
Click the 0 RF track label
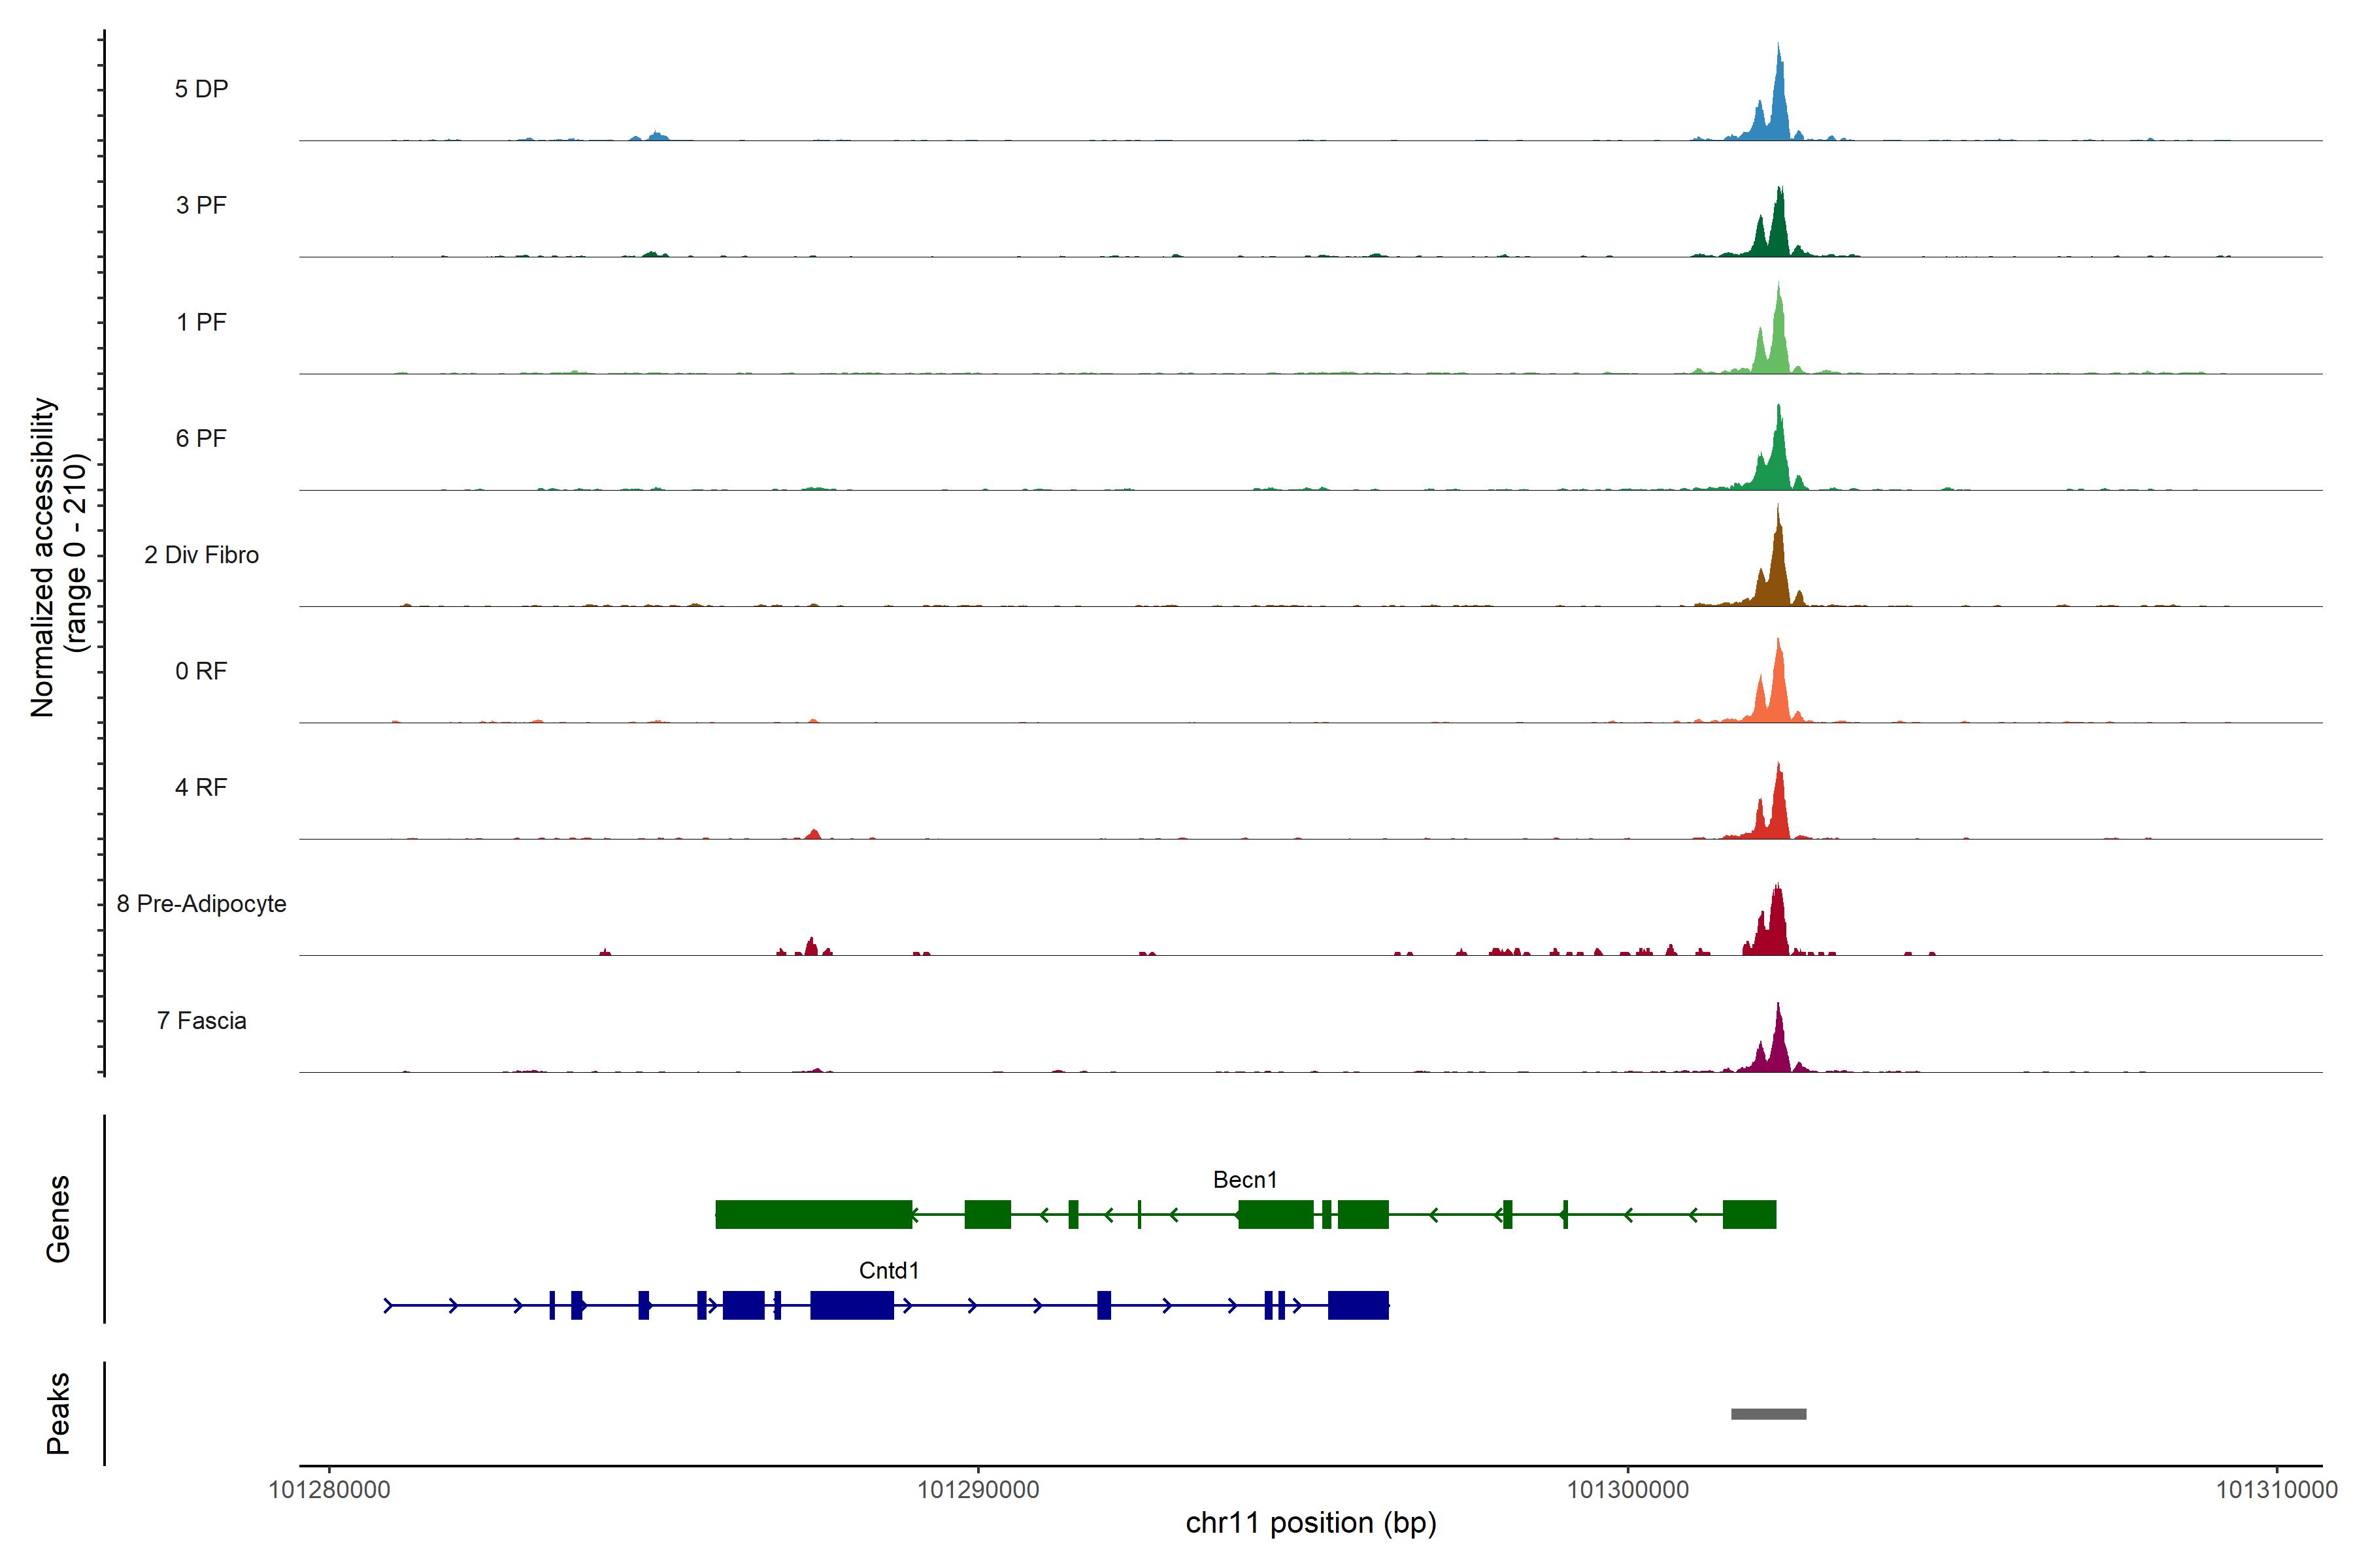[x=201, y=671]
